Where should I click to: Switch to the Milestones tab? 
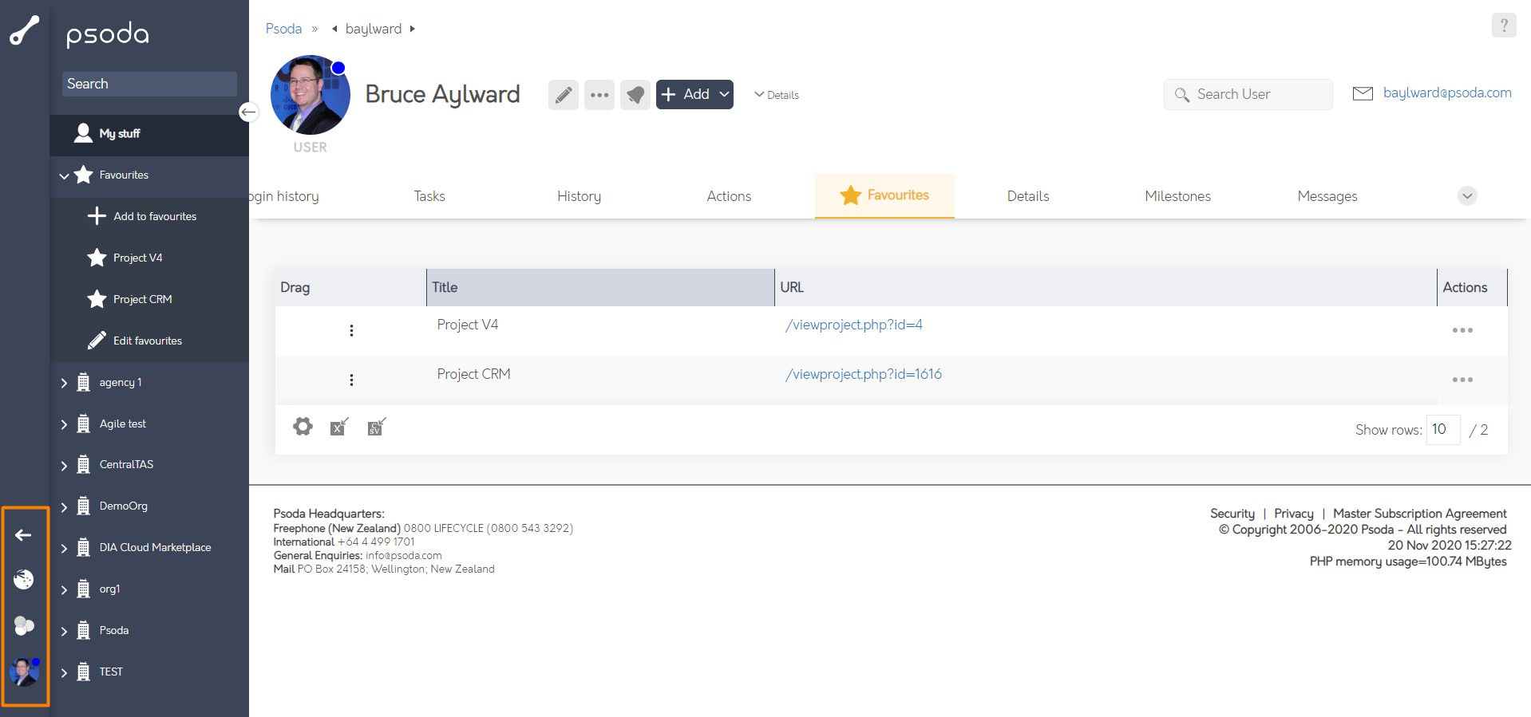point(1177,196)
